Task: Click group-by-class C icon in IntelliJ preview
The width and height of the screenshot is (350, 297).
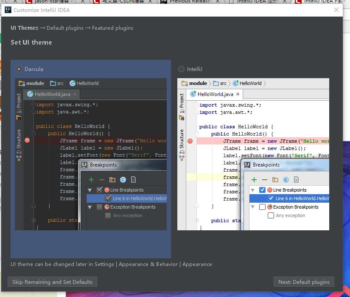Action: point(286,180)
